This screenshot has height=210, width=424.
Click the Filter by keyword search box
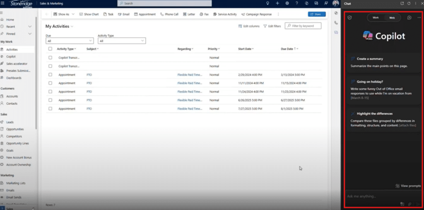pos(306,26)
